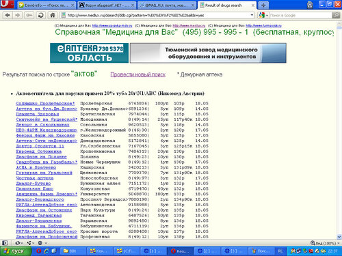The width and height of the screenshot is (342, 256).
Task: Toggle the Opera side panel button
Action: pyautogui.click(x=5, y=243)
